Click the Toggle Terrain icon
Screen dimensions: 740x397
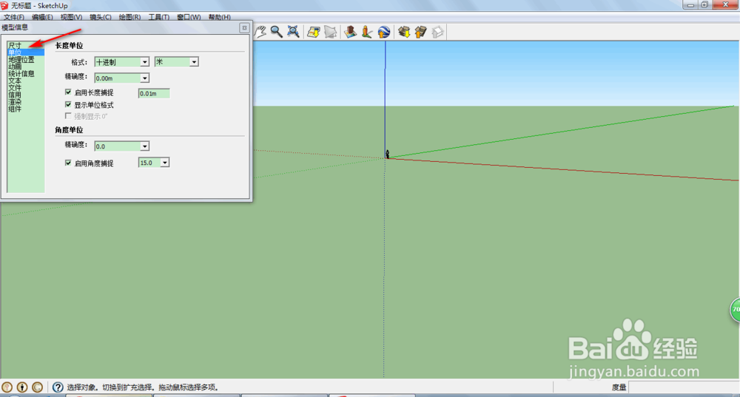click(330, 32)
